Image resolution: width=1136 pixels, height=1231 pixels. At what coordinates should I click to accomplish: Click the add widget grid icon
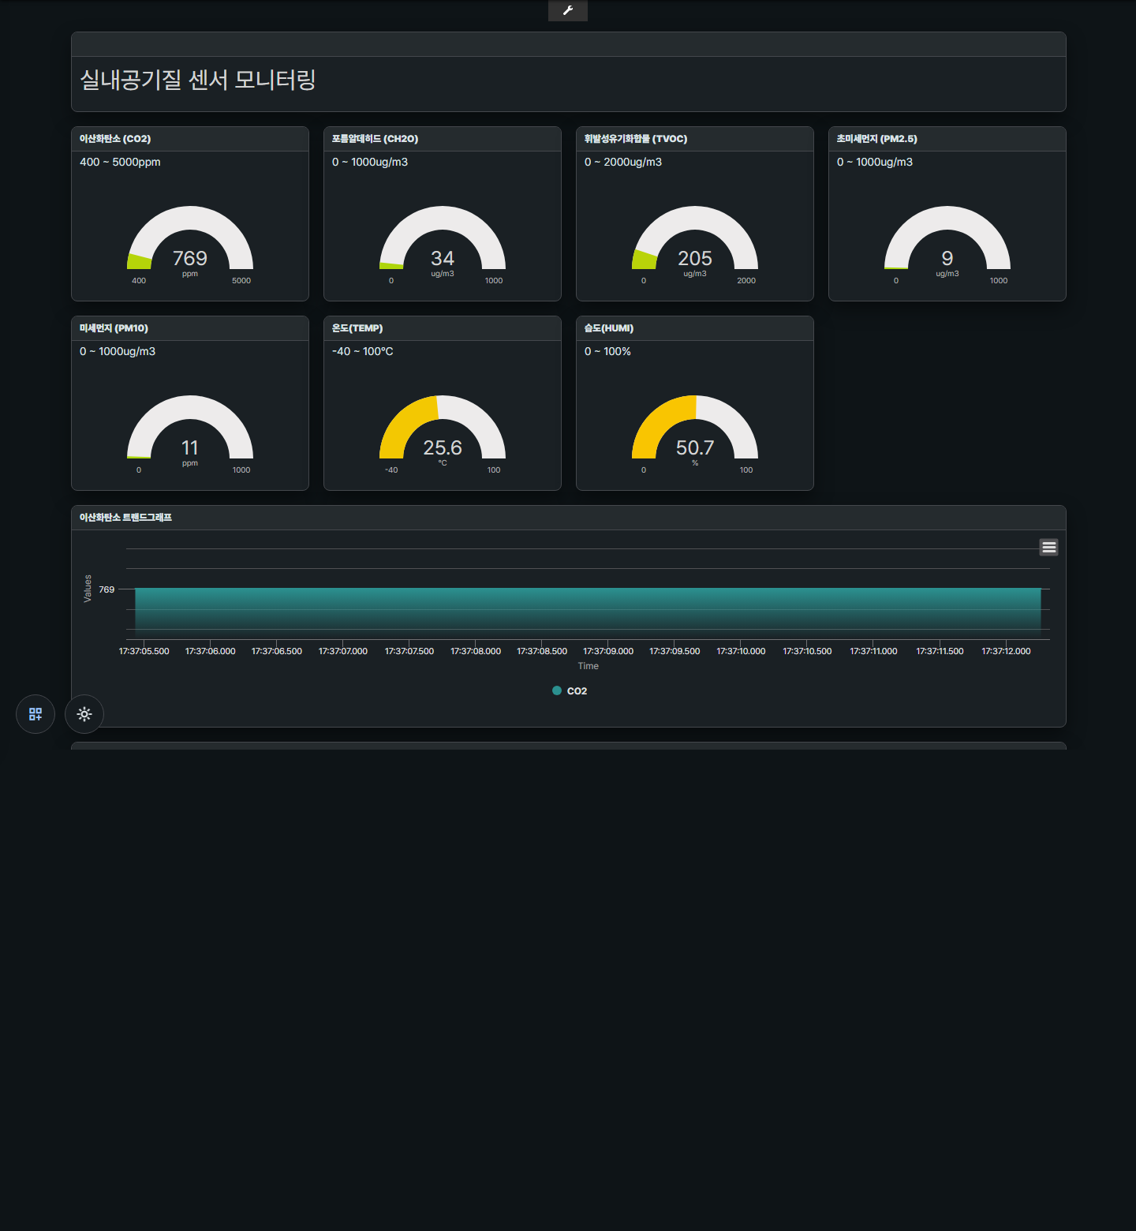tap(35, 714)
